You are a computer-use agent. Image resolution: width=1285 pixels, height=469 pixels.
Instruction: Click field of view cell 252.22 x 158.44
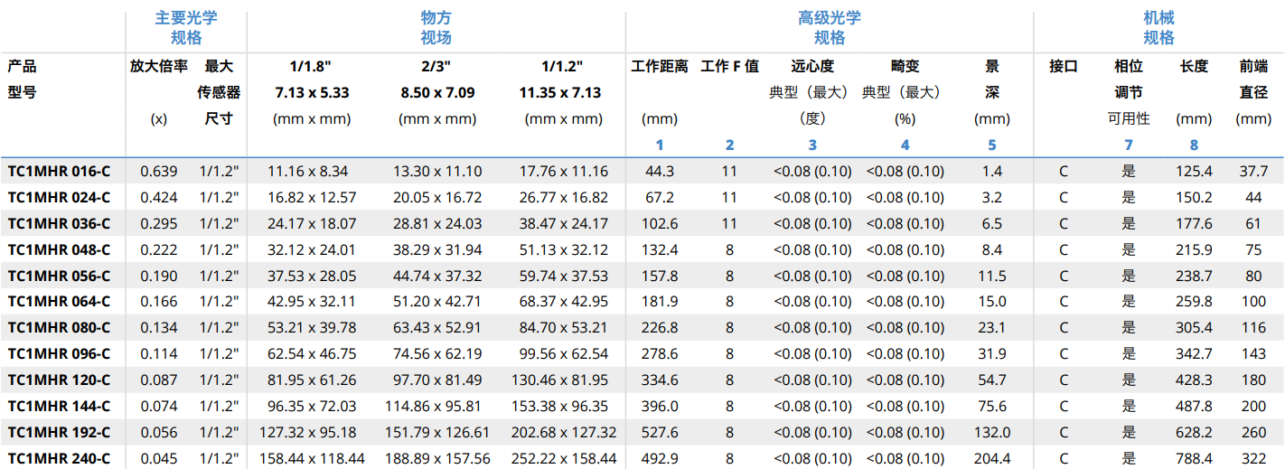point(566,459)
